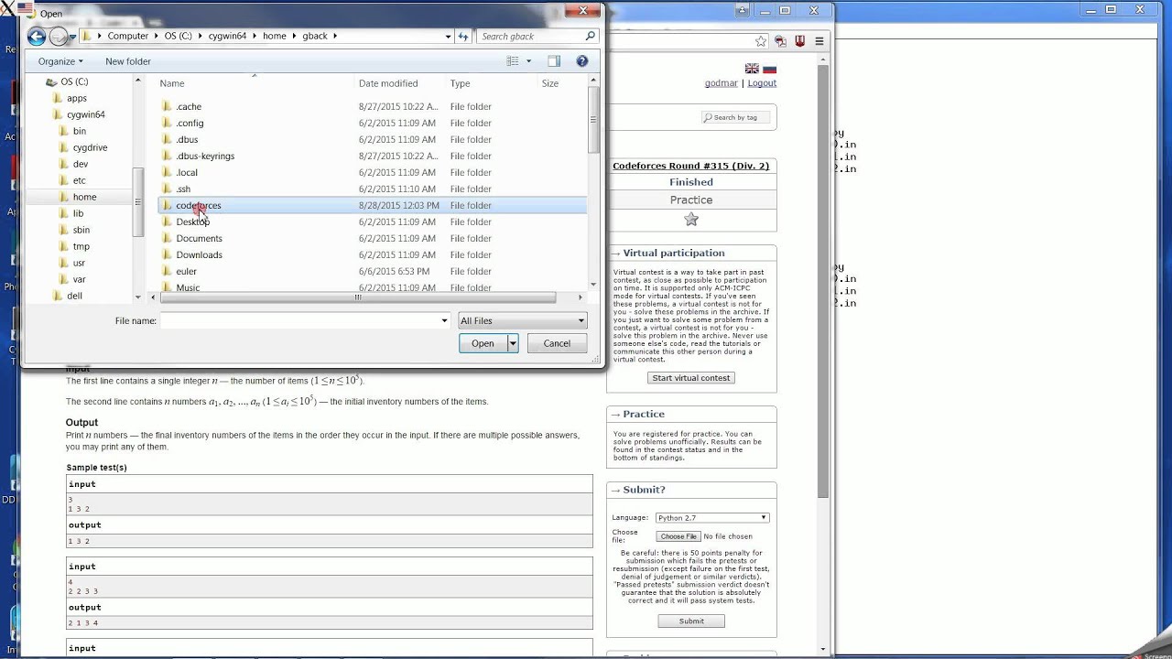Click New folder in the dialog toolbar
This screenshot has height=659, width=1172.
(128, 61)
